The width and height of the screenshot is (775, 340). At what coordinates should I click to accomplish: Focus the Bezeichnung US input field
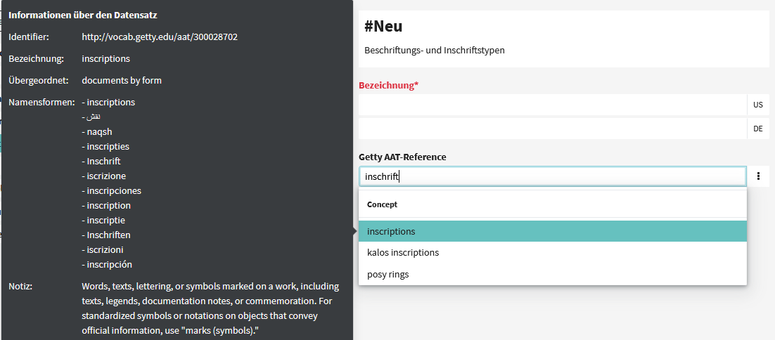coord(553,105)
